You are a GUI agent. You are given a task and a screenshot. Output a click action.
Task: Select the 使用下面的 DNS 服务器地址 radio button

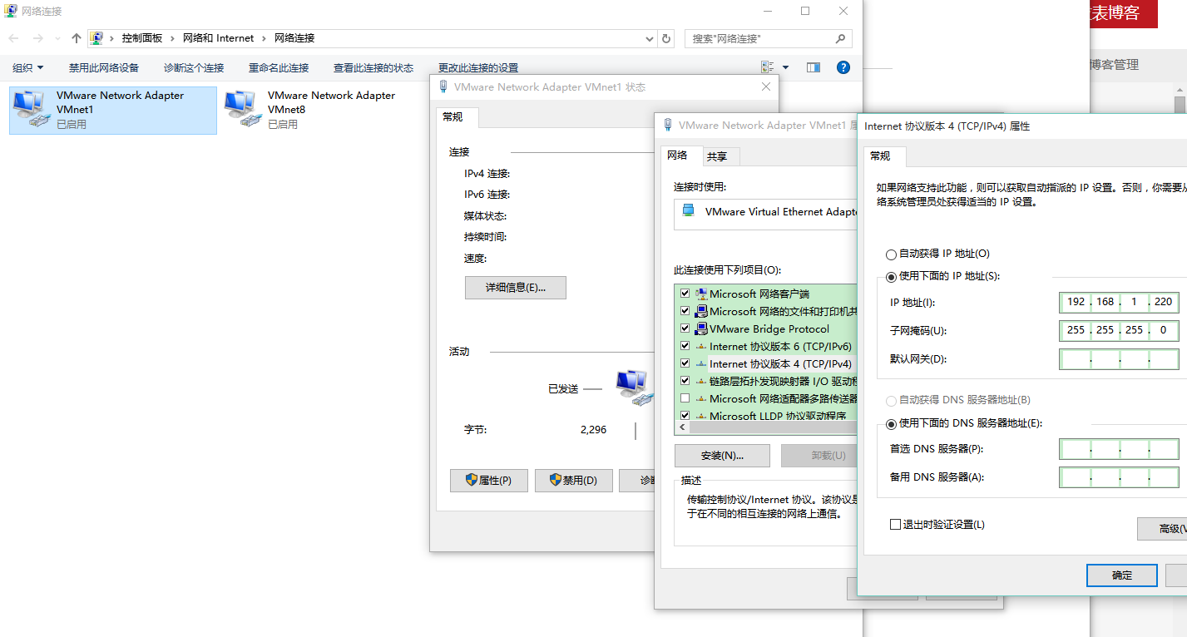pyautogui.click(x=892, y=423)
